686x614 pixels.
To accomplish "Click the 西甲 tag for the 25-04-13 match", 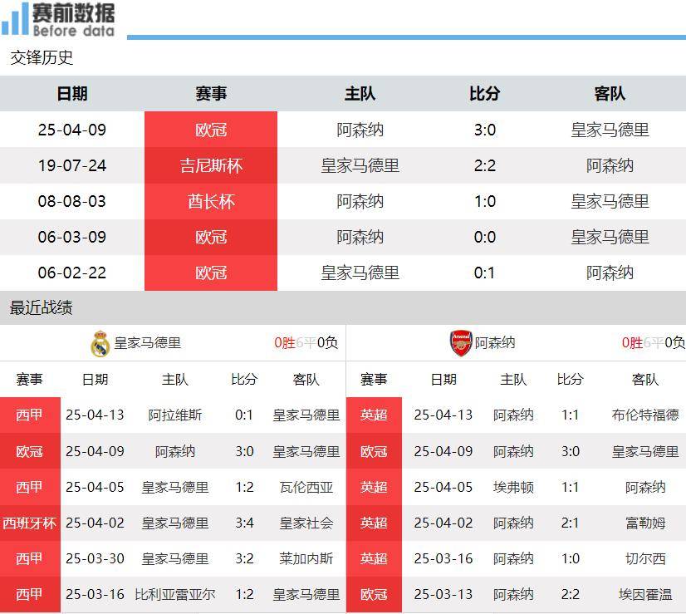I will [x=30, y=415].
